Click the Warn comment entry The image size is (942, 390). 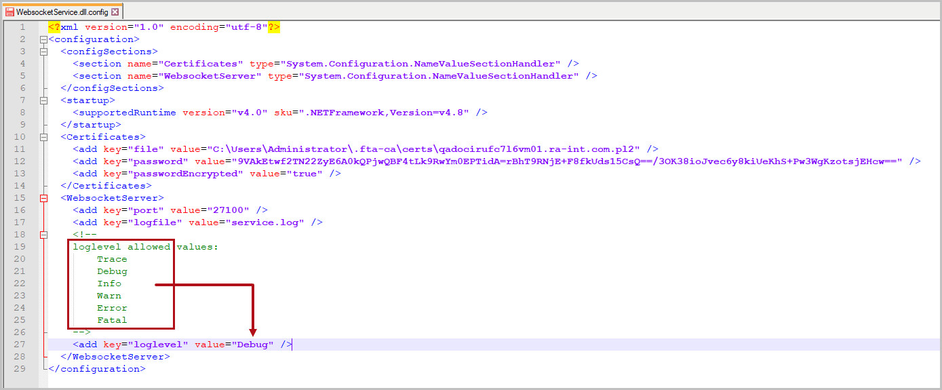pos(109,296)
